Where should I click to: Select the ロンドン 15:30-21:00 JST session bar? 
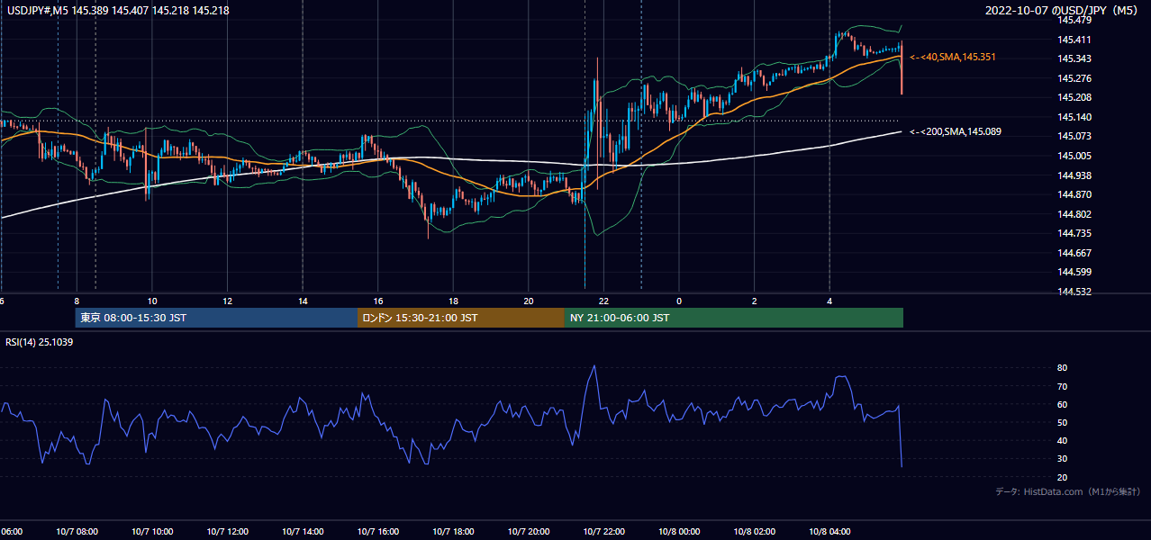461,318
